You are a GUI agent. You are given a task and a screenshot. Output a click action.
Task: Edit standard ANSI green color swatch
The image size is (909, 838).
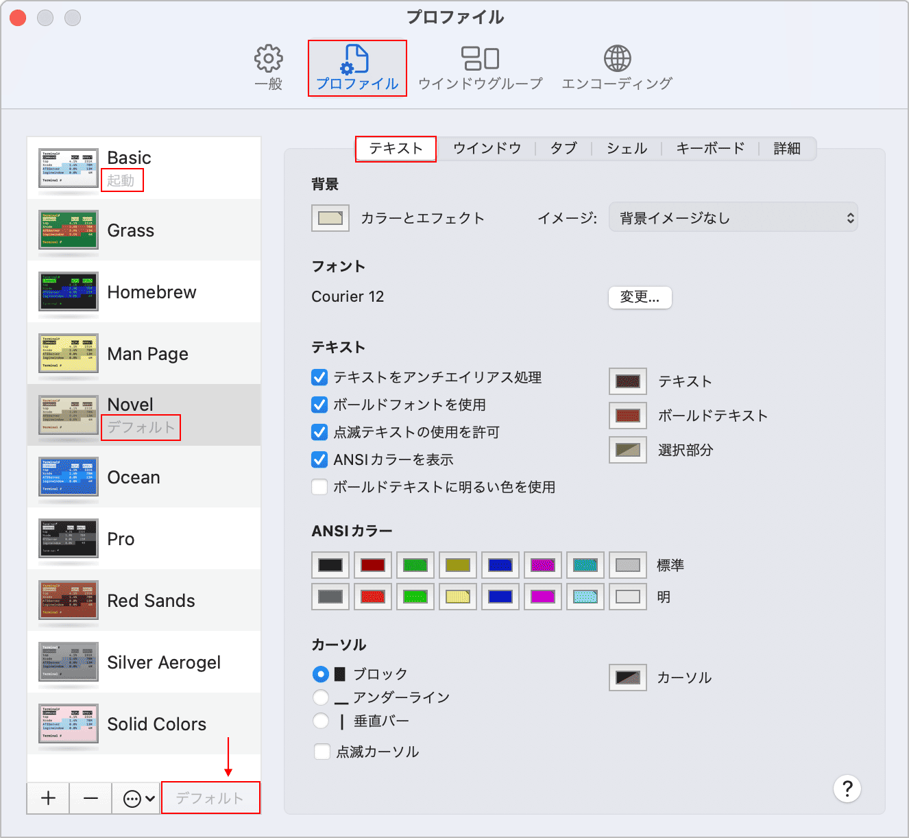click(x=415, y=565)
